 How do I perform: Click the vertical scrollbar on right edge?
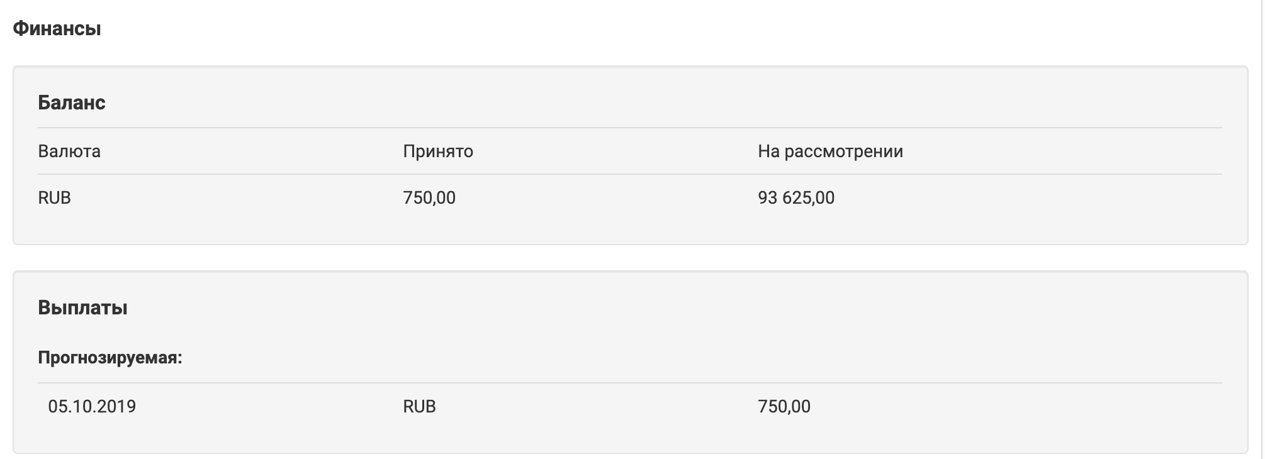point(1262,229)
